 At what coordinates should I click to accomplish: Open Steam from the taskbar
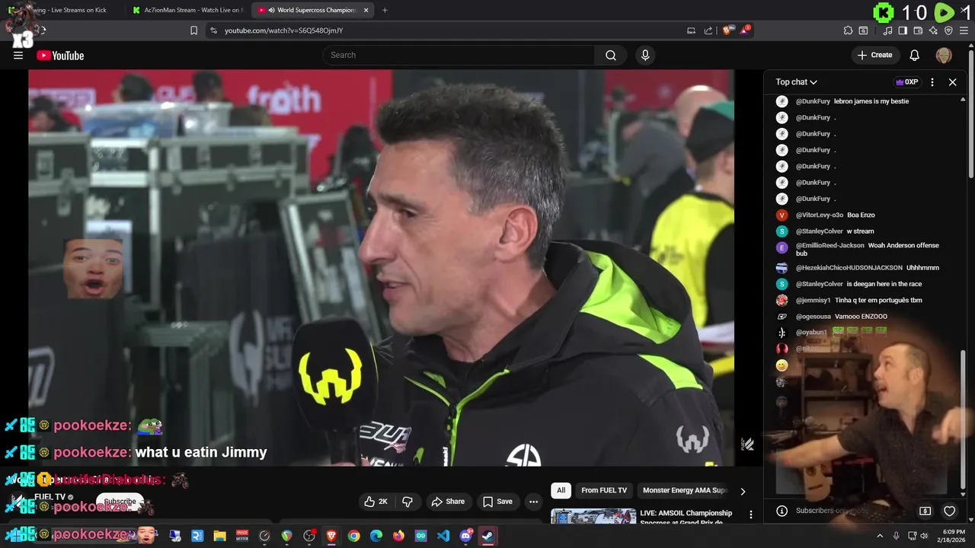487,536
